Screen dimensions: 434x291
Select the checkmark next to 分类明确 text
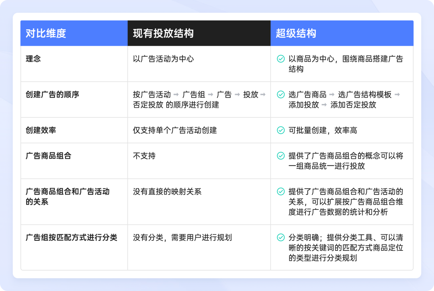280,237
